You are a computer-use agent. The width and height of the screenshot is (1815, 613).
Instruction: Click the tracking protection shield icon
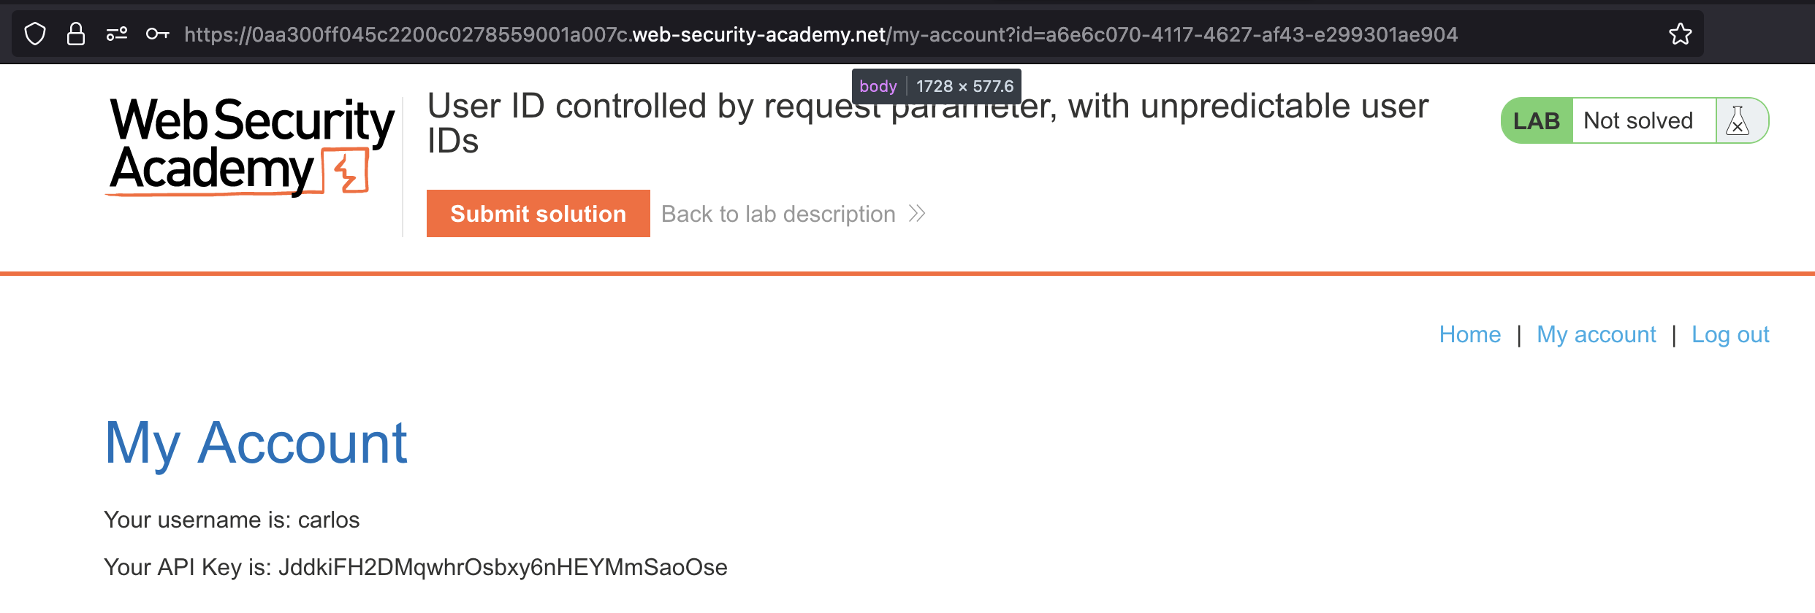coord(35,34)
